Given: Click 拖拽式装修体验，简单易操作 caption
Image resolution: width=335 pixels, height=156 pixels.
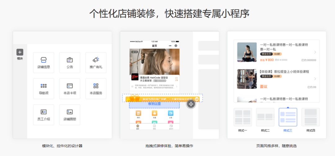Looking at the screenshot, I should (169, 146).
